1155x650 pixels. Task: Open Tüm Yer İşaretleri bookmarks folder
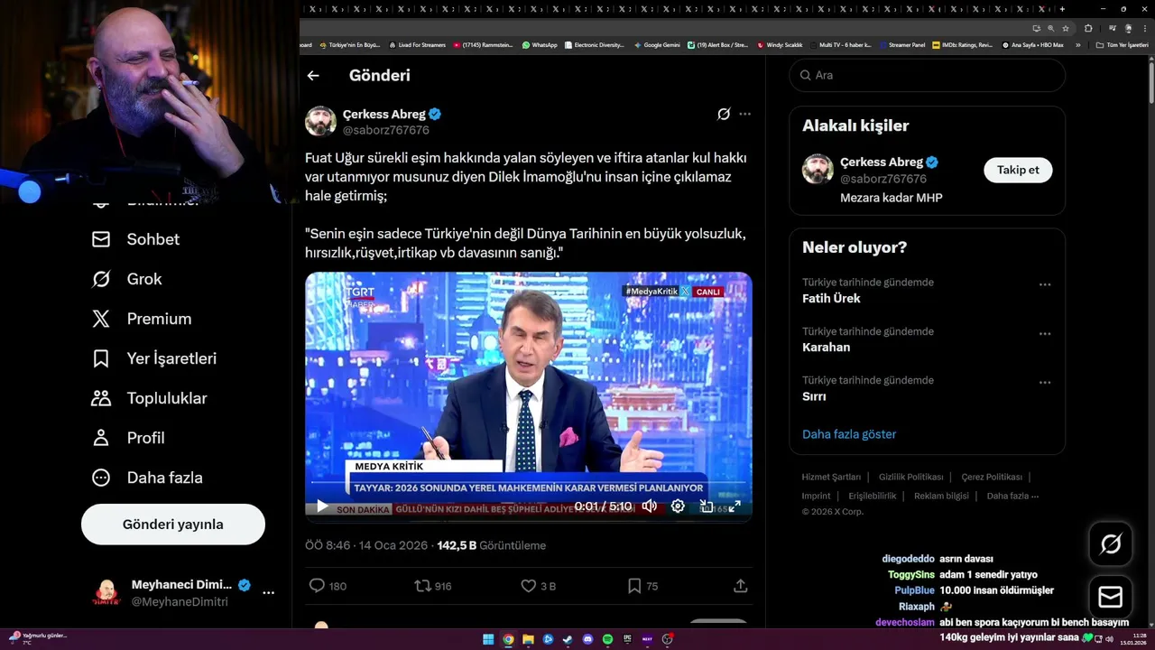click(1123, 45)
